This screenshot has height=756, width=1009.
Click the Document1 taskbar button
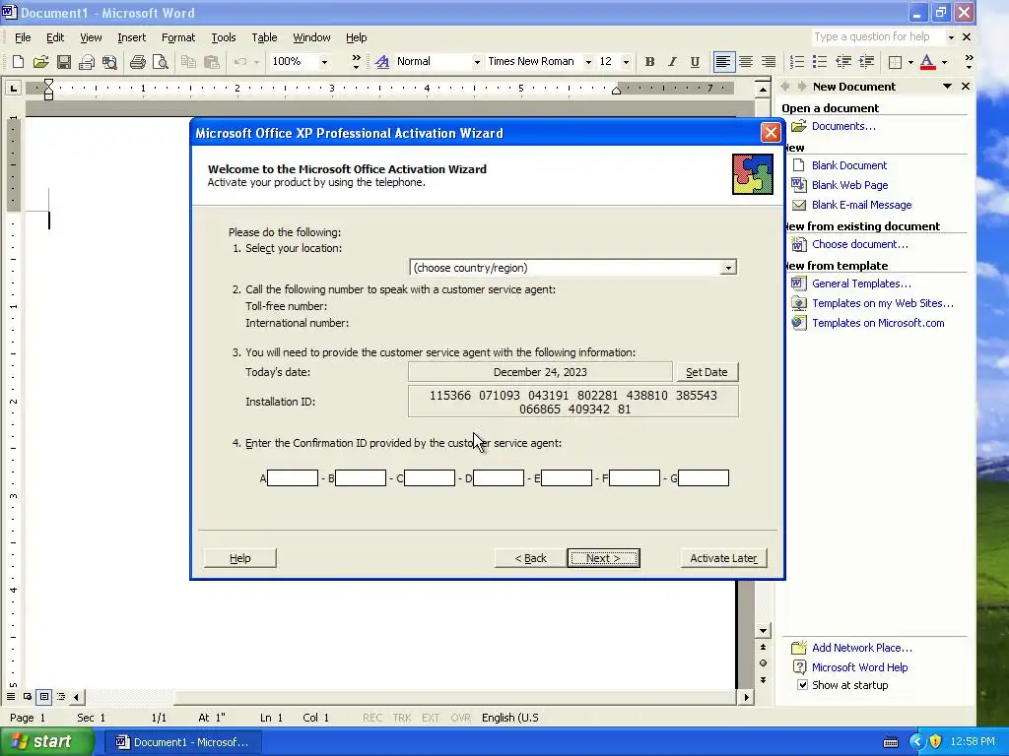tap(182, 742)
